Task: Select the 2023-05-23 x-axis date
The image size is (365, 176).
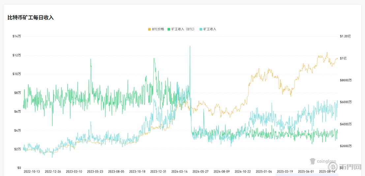Action: (95, 171)
